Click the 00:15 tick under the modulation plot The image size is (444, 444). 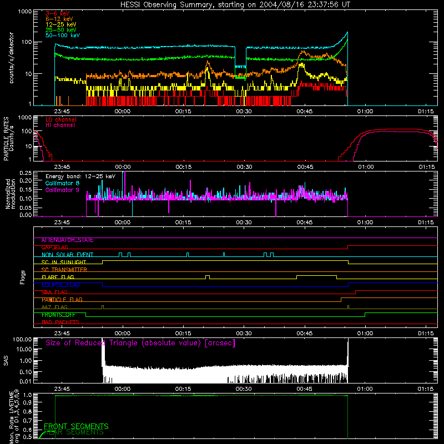coord(183,223)
